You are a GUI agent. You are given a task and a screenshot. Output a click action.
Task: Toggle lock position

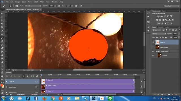(x=163, y=37)
